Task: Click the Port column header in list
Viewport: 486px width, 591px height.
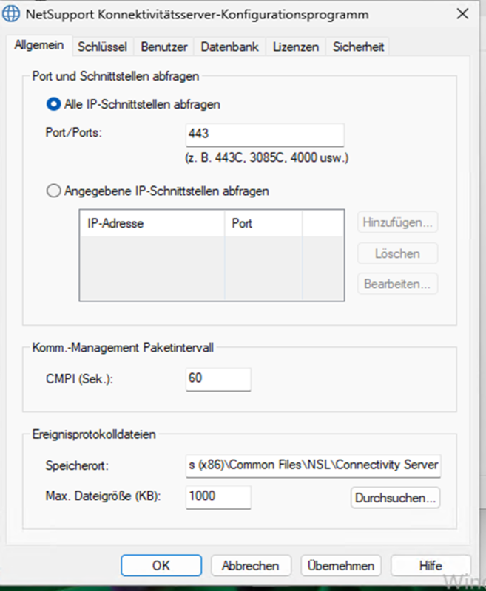Action: (x=263, y=223)
